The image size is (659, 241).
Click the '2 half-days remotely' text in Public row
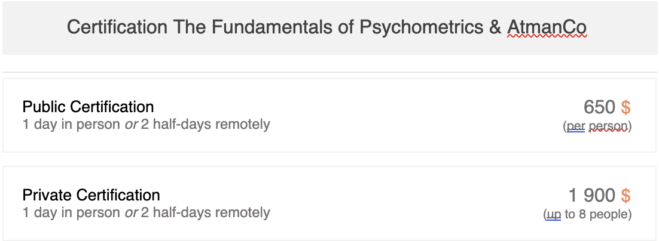[x=206, y=125]
